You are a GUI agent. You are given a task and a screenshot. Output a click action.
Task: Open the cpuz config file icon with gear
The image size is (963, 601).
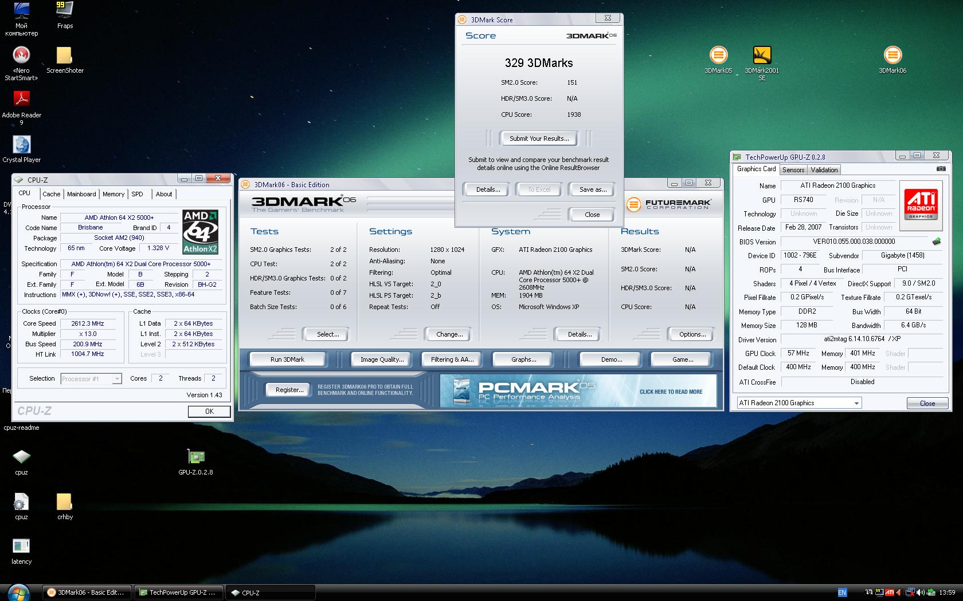pyautogui.click(x=21, y=507)
